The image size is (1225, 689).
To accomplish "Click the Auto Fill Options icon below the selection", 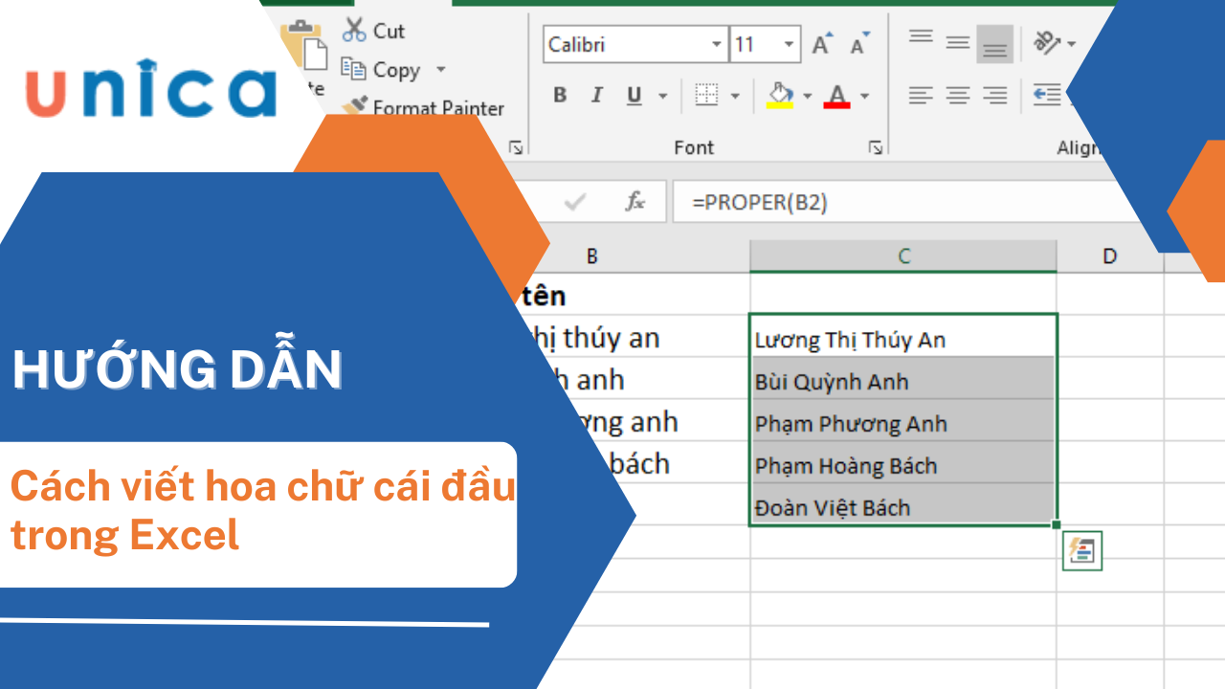I will coord(1081,551).
